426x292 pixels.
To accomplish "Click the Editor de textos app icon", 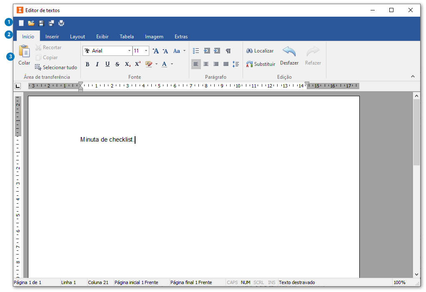I will (20, 10).
